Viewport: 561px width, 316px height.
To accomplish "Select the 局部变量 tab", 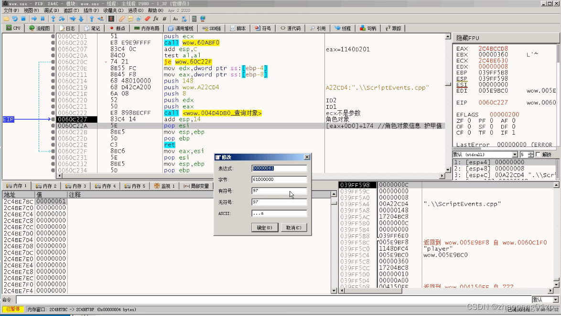I will coord(196,186).
